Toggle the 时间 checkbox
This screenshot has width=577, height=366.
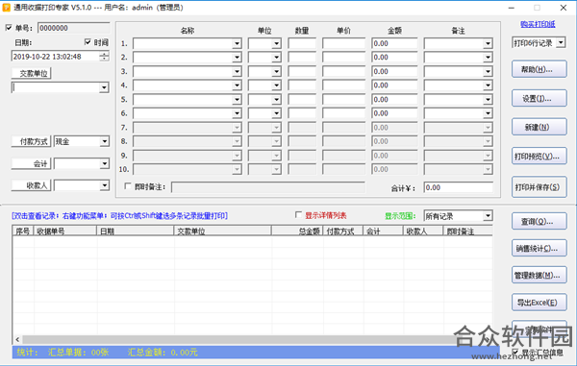[88, 42]
